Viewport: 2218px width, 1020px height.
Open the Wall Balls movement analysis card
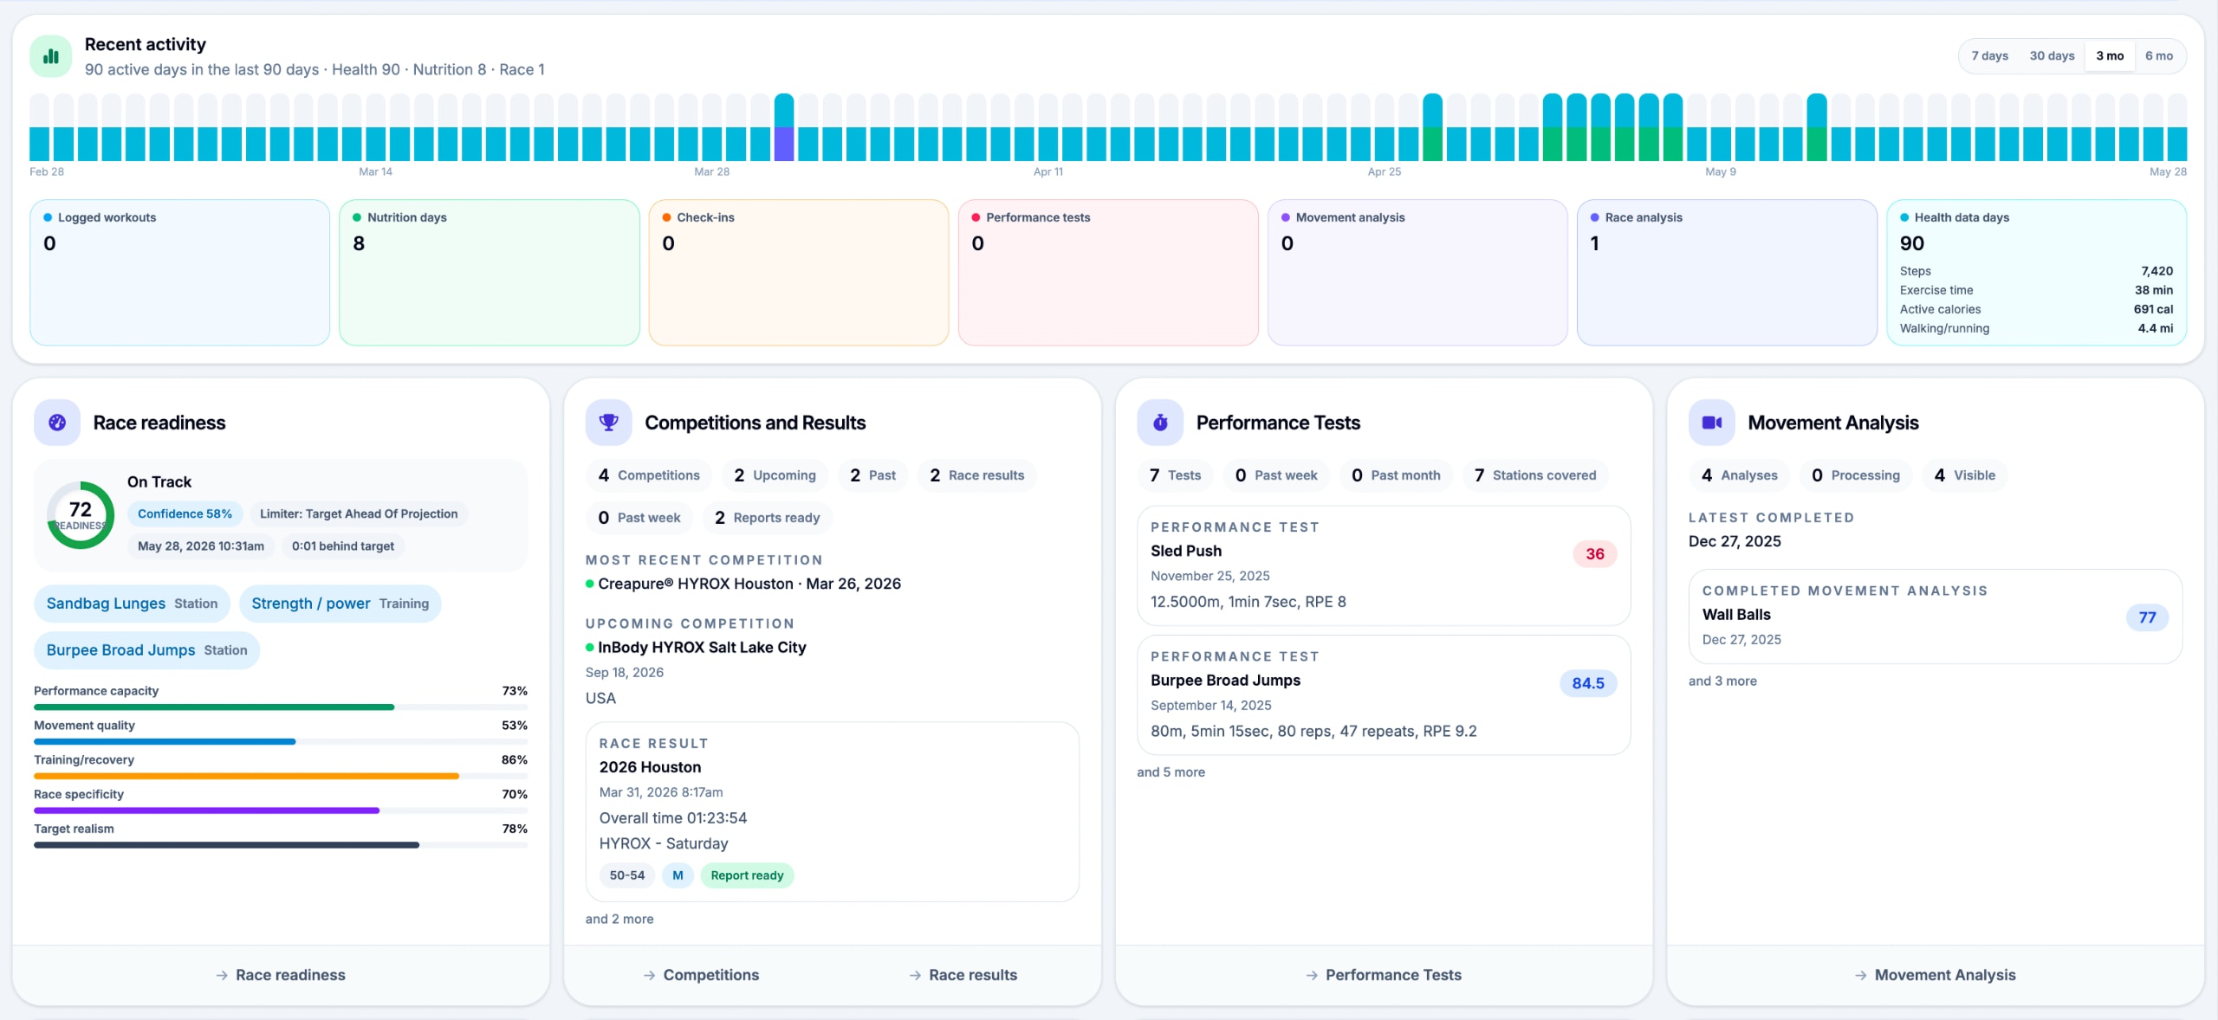tap(1936, 617)
